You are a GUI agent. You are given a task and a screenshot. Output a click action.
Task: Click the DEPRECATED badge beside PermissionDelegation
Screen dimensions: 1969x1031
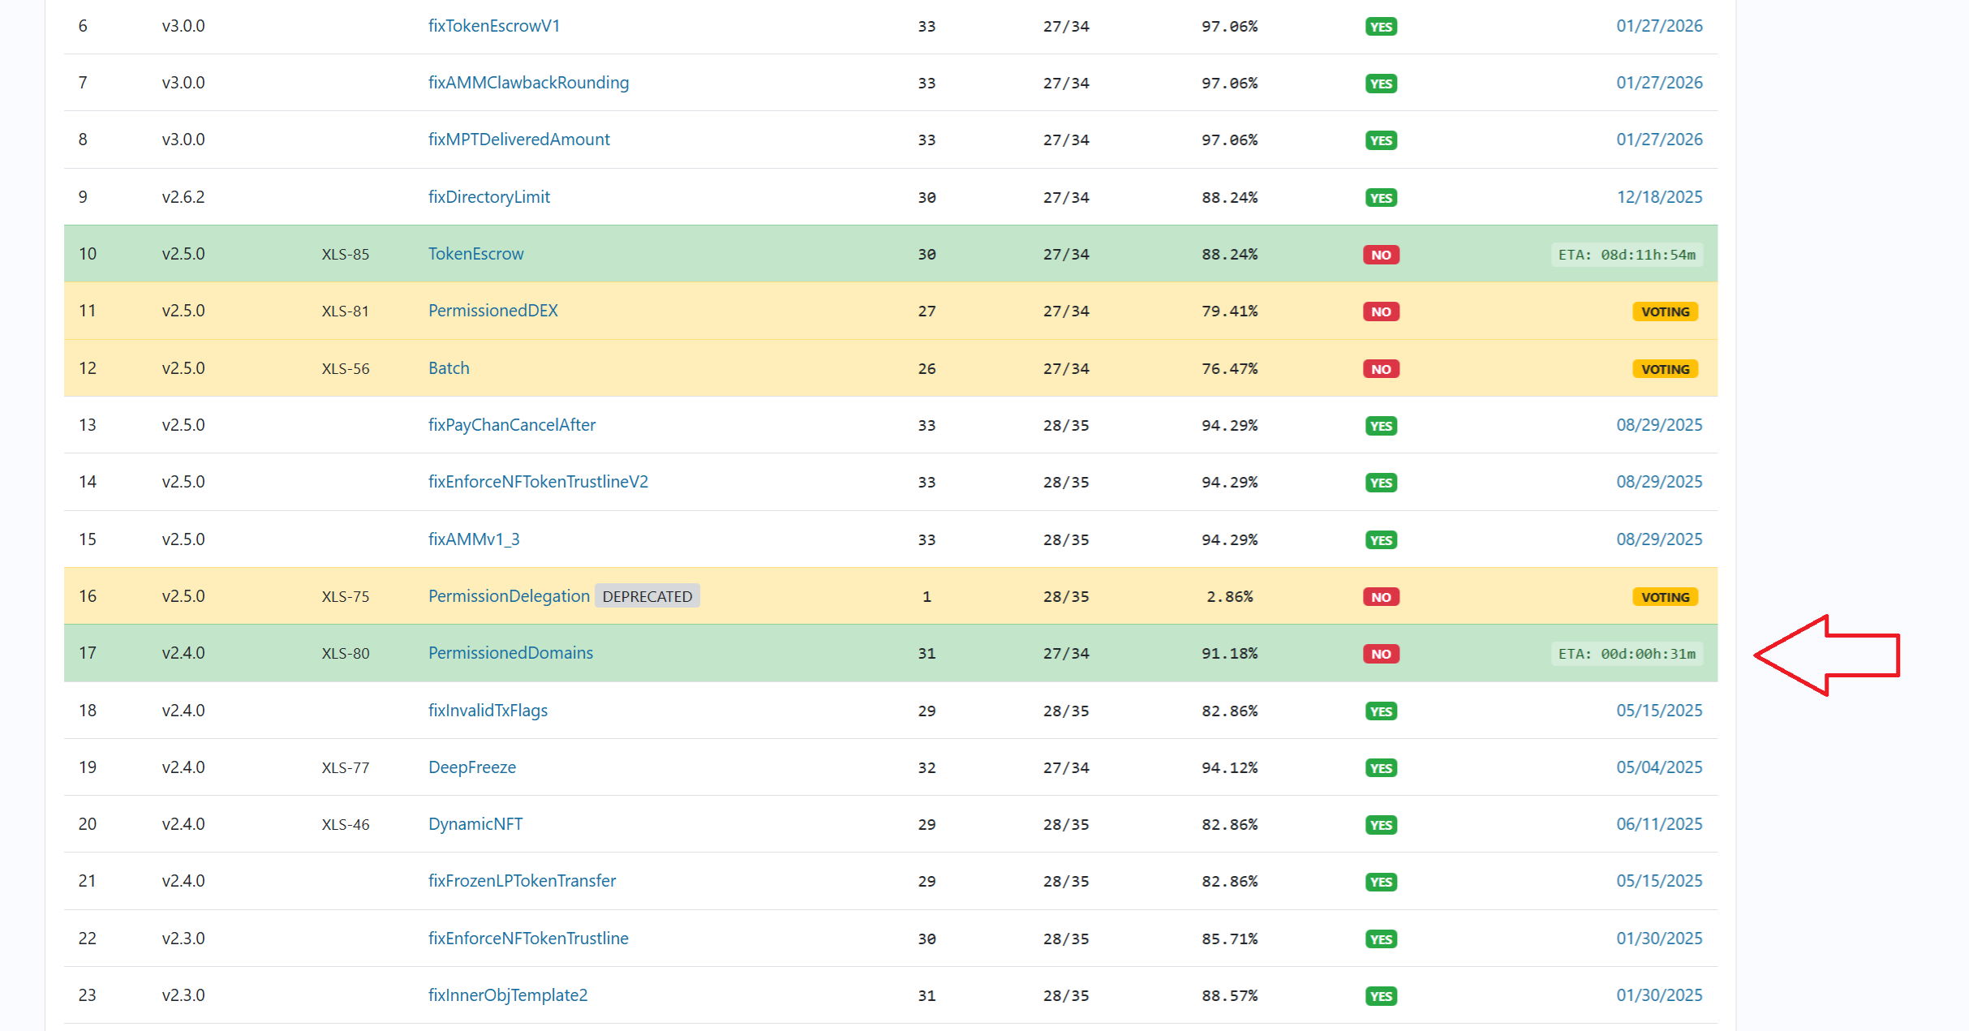pyautogui.click(x=647, y=596)
